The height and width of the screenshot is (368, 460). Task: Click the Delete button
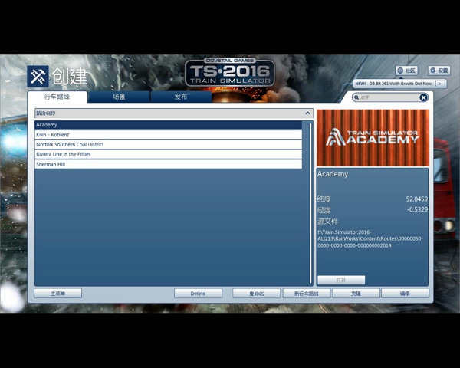[x=198, y=294]
